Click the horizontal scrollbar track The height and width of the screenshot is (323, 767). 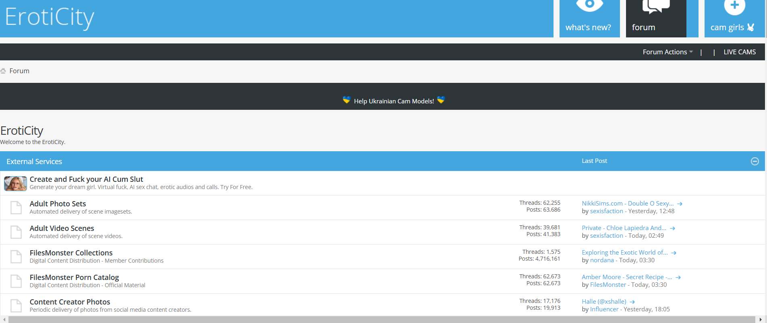[381, 319]
